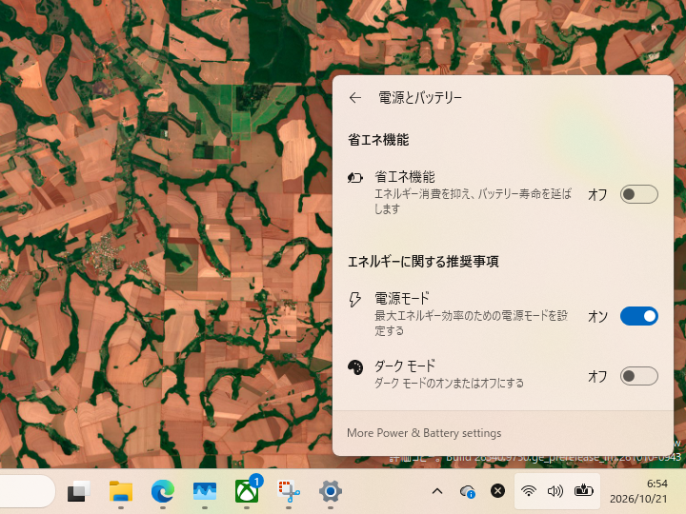Go back using the arrow beside 電源とバッテリー

(x=355, y=97)
